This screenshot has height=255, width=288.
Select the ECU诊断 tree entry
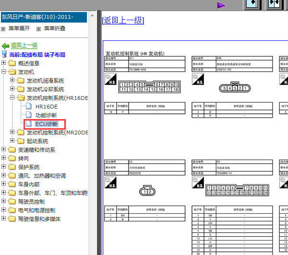47,124
